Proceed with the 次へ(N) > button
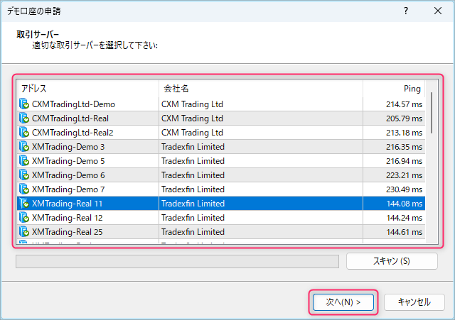 click(x=343, y=302)
